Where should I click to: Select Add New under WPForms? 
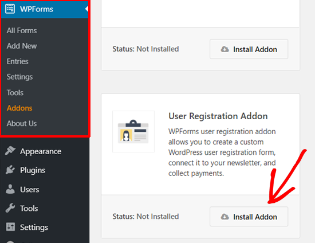coord(22,46)
